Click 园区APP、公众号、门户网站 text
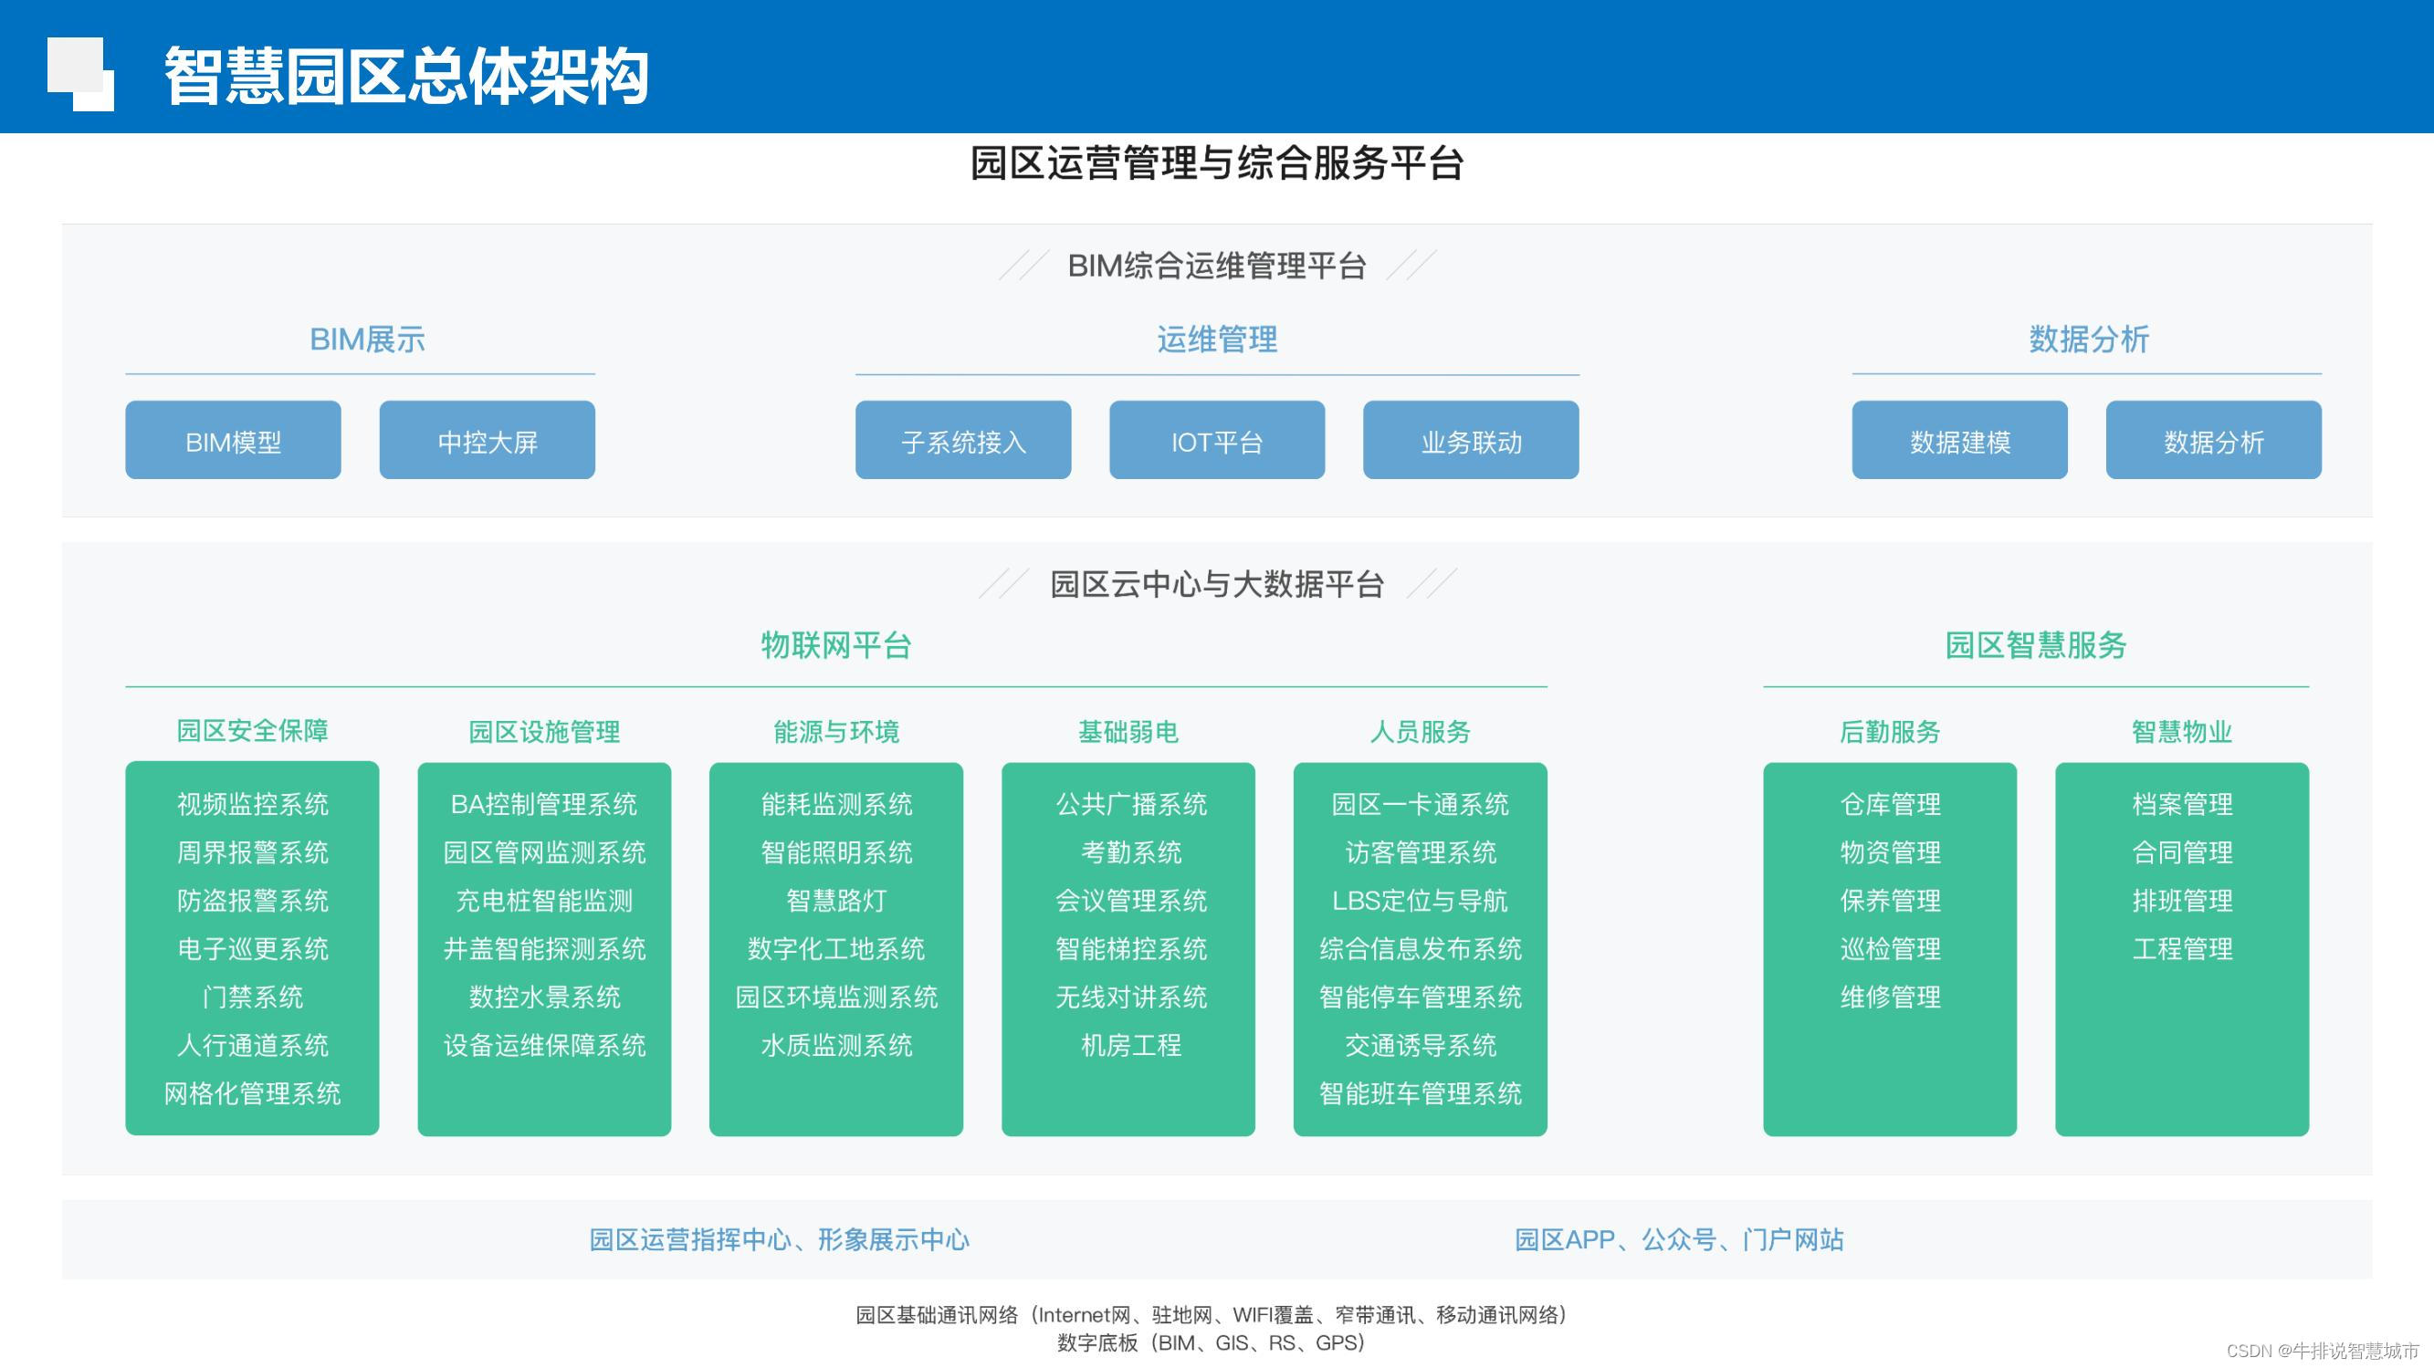The height and width of the screenshot is (1368, 2434). (x=1678, y=1239)
